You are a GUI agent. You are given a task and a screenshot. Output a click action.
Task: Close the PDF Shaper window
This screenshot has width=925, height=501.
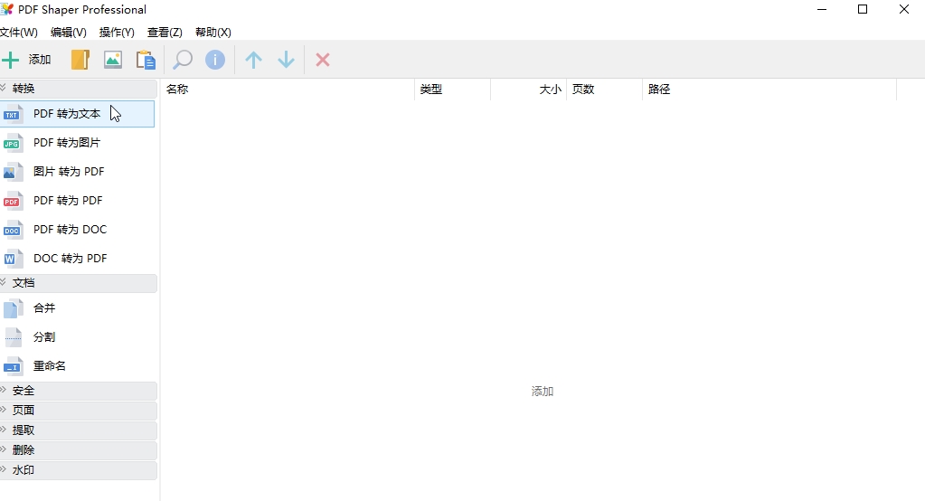[x=904, y=9]
